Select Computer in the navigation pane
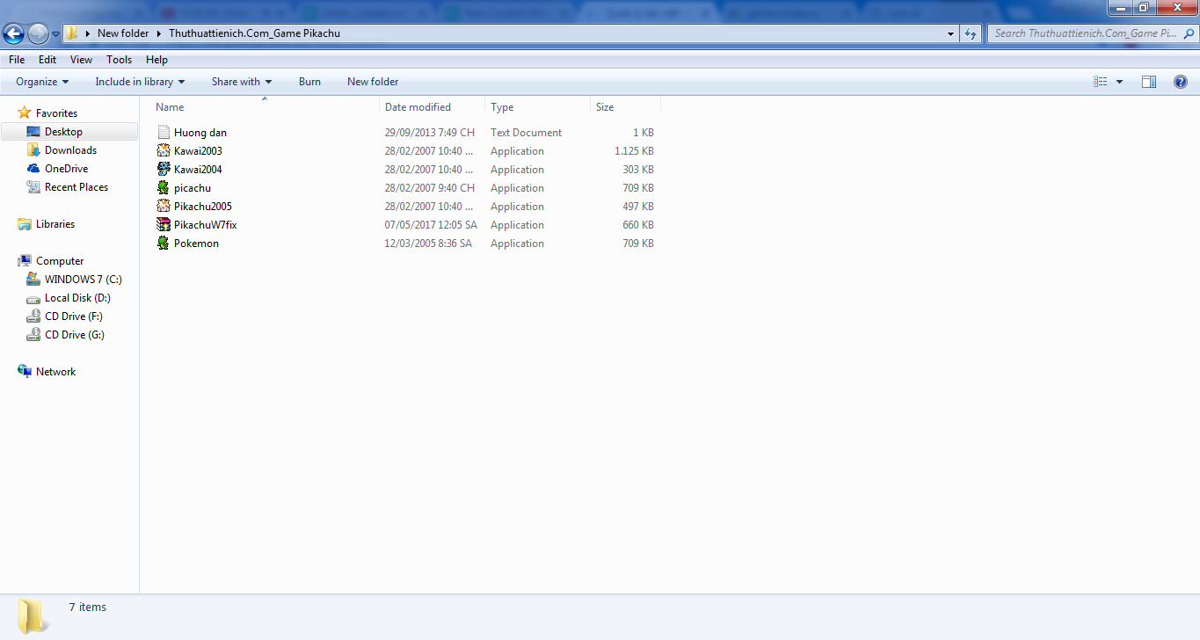Viewport: 1200px width, 640px height. click(60, 261)
